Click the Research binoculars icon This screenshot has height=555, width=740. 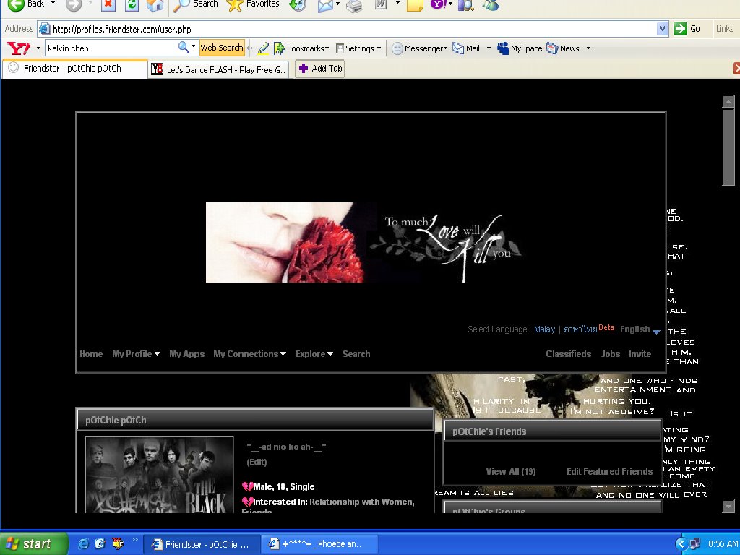[466, 4]
